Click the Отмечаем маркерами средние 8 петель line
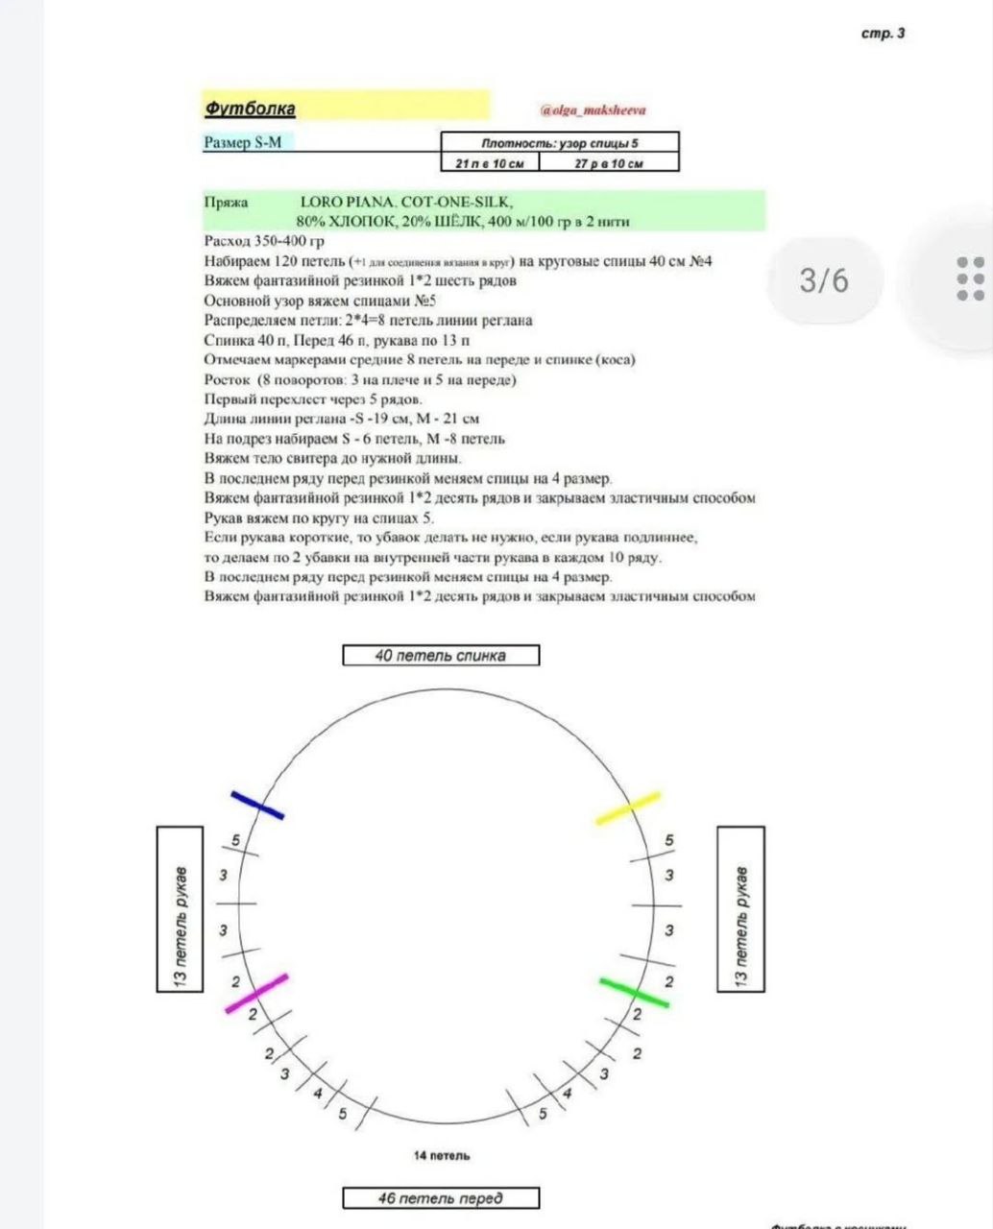 coord(419,359)
